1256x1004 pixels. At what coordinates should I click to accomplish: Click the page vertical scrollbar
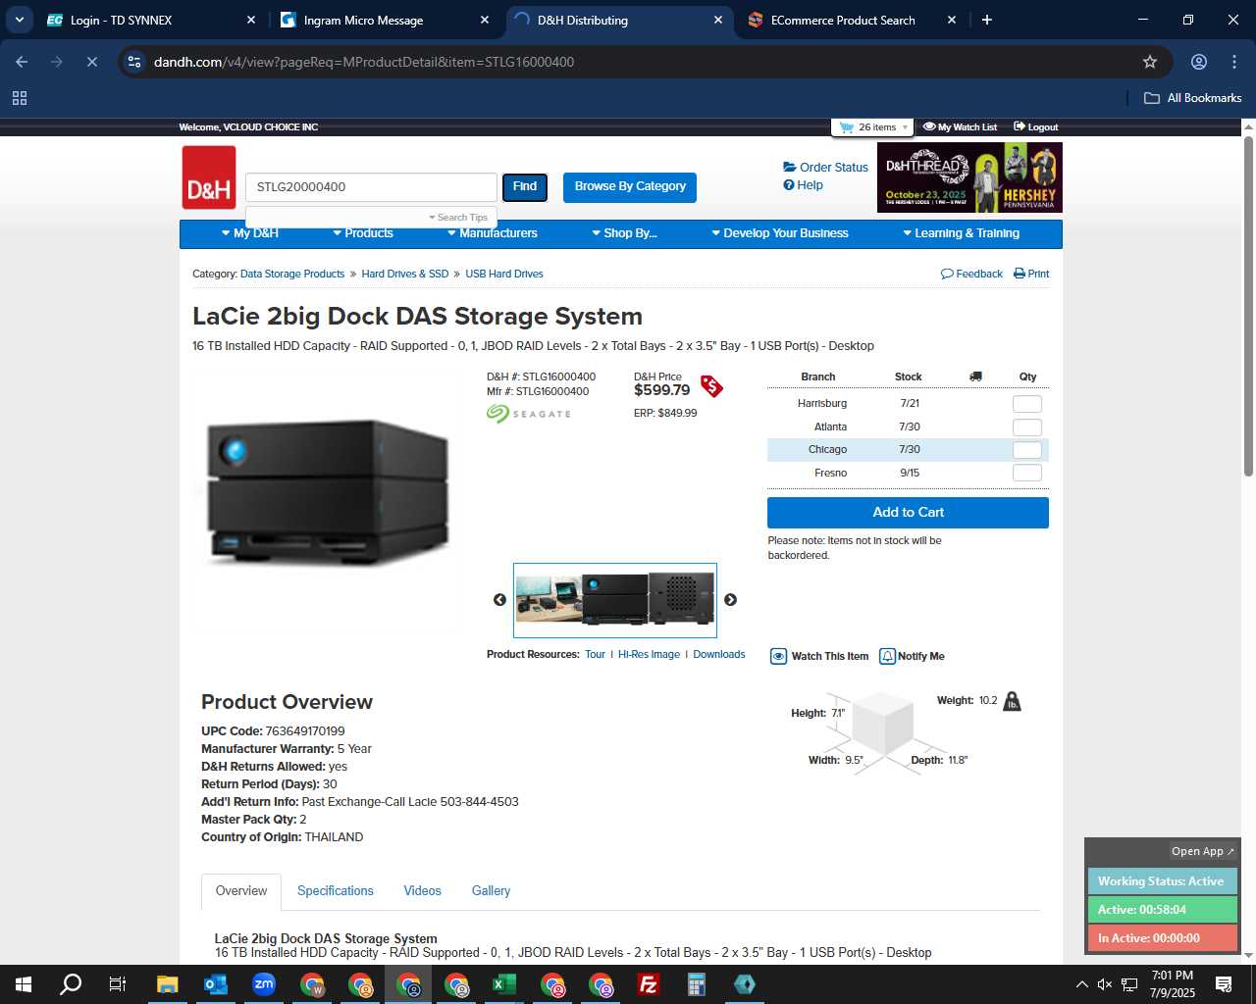1248,307
